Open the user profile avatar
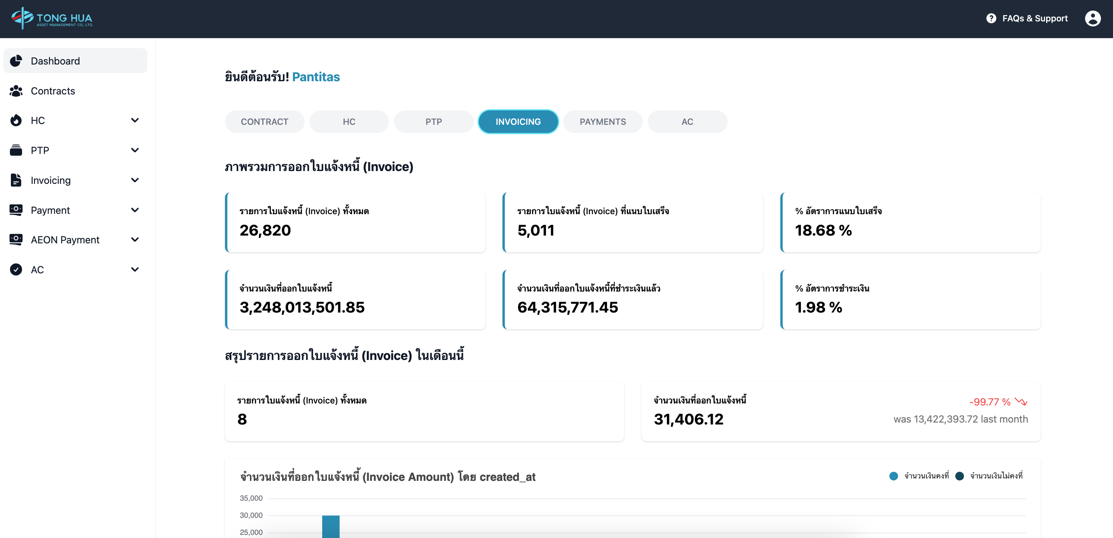Image resolution: width=1113 pixels, height=538 pixels. pyautogui.click(x=1092, y=19)
